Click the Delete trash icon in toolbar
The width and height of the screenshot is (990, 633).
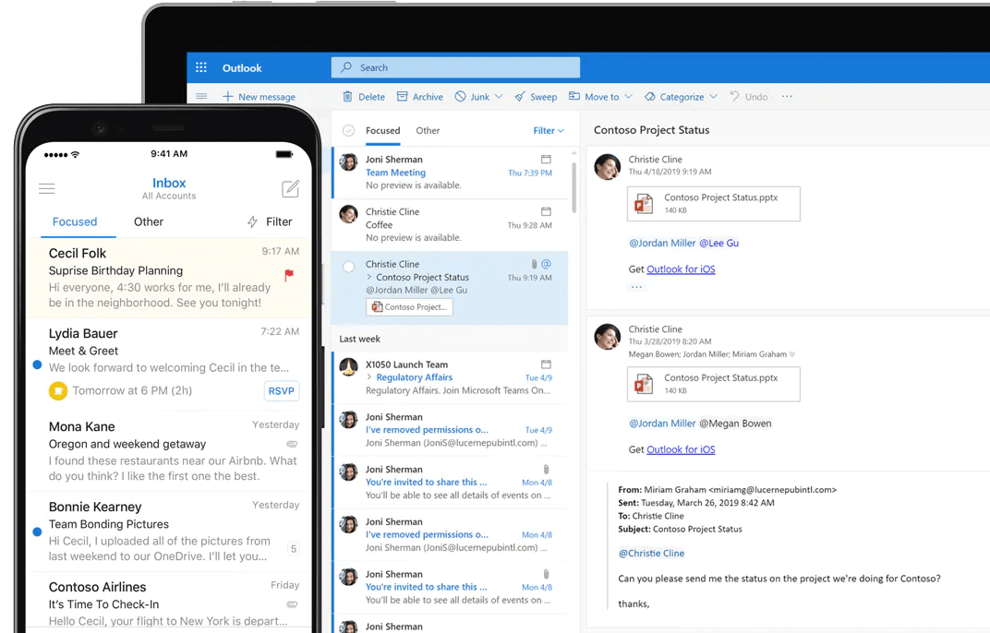tap(347, 97)
